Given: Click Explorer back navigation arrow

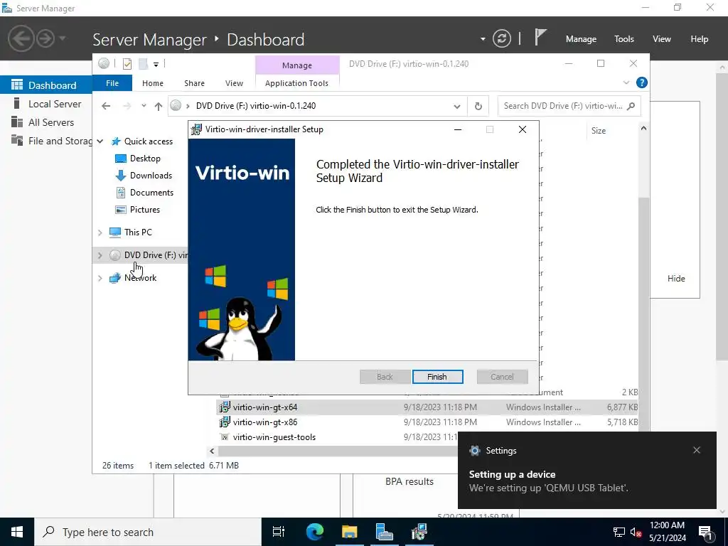Looking at the screenshot, I should pos(106,106).
